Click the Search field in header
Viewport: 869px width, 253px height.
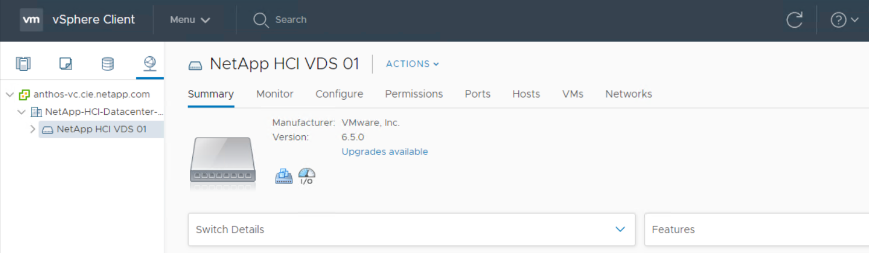[291, 20]
